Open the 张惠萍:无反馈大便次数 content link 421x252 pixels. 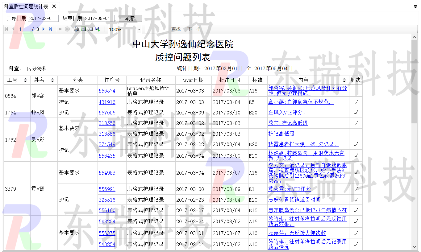[x=297, y=233]
